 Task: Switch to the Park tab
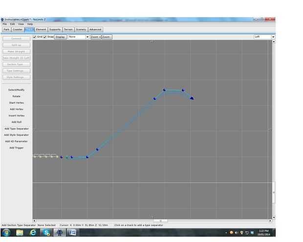pos(6,29)
